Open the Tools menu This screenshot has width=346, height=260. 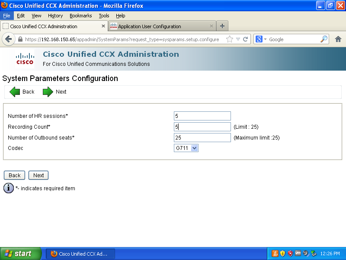[x=104, y=16]
